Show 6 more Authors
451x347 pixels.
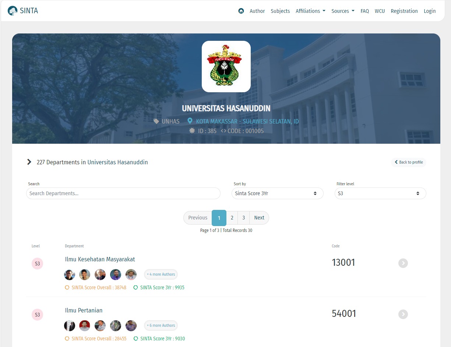[x=161, y=326]
